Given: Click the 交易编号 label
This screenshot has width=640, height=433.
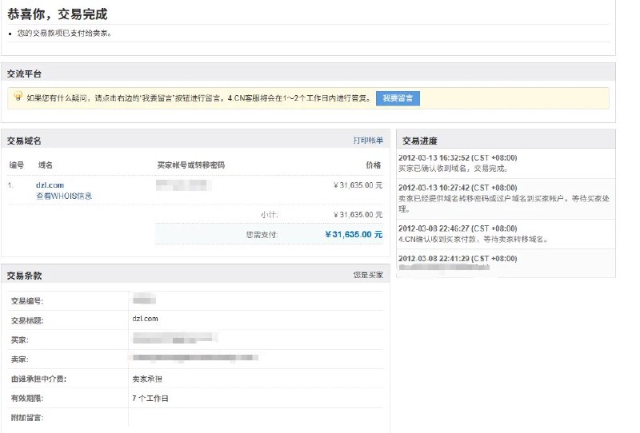Looking at the screenshot, I should (x=27, y=301).
